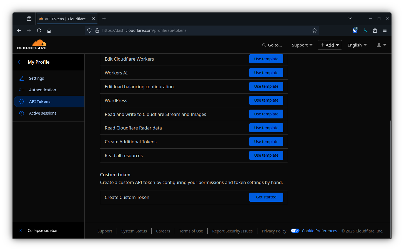This screenshot has height=251, width=404.
Task: Select Active sessions in the sidebar
Action: [x=43, y=113]
